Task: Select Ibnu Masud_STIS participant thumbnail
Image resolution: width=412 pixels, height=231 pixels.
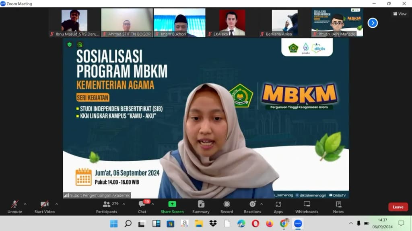Action: [74, 23]
